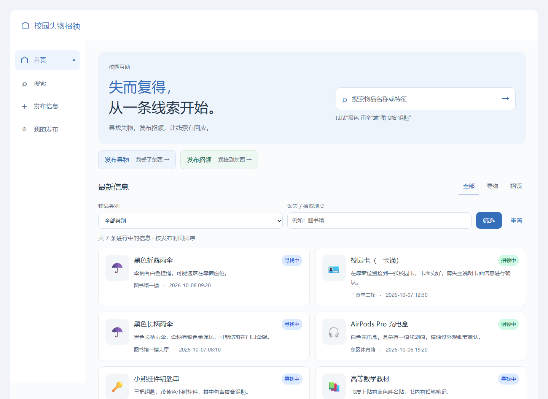Apply filters with the 筛选 button
Screen dimensions: 548x399
click(x=489, y=220)
